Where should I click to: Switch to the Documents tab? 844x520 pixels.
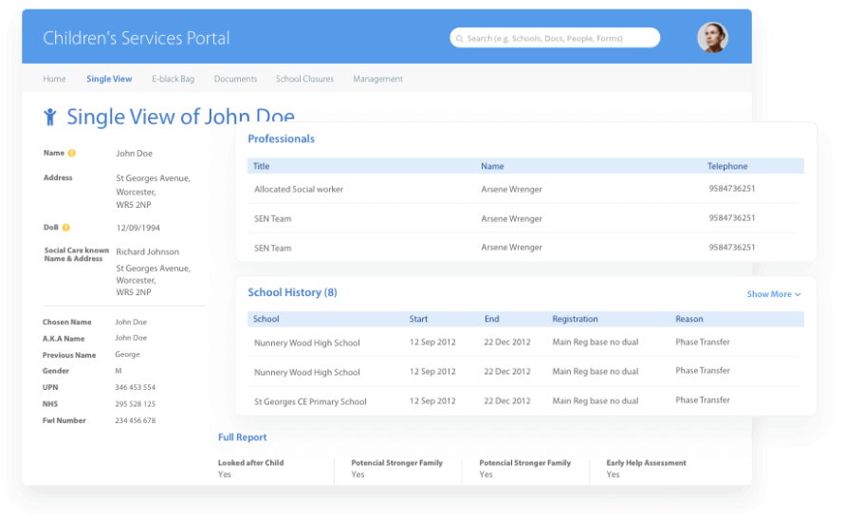click(235, 79)
